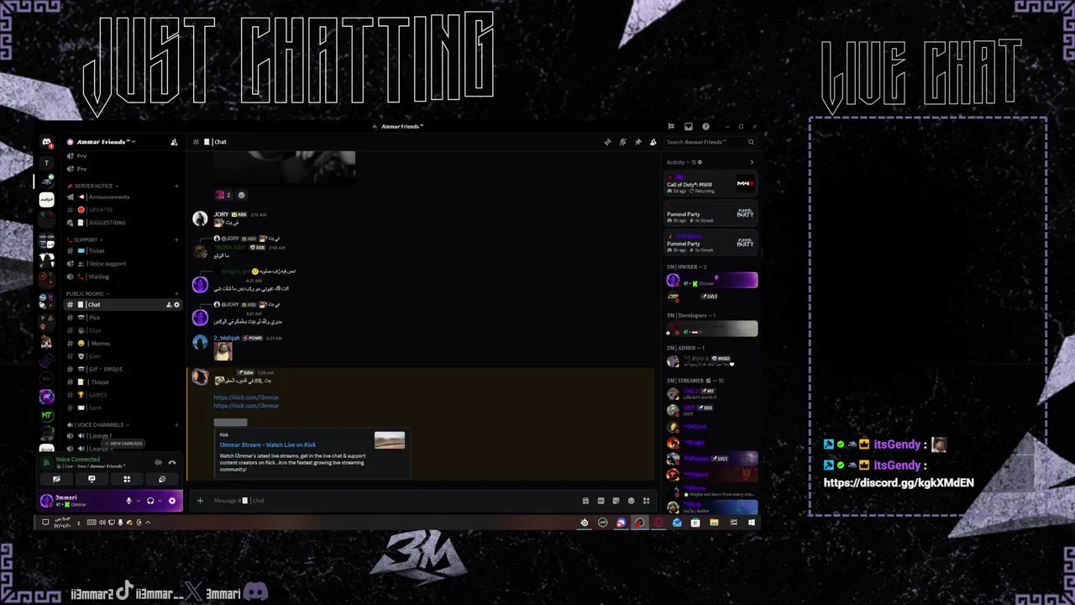This screenshot has height=605, width=1075.
Task: Click share your screen button in voice panel
Action: (92, 479)
